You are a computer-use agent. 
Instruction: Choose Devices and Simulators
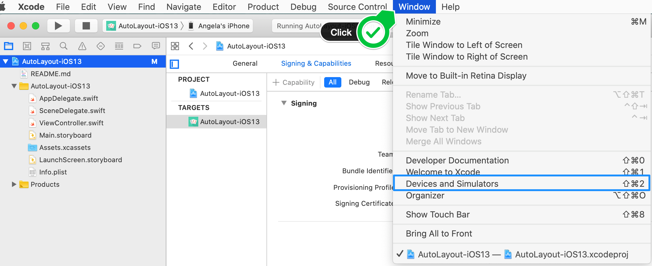[x=522, y=184]
